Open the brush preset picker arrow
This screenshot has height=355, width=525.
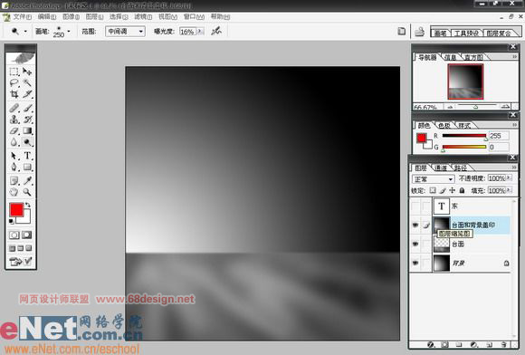coord(69,32)
